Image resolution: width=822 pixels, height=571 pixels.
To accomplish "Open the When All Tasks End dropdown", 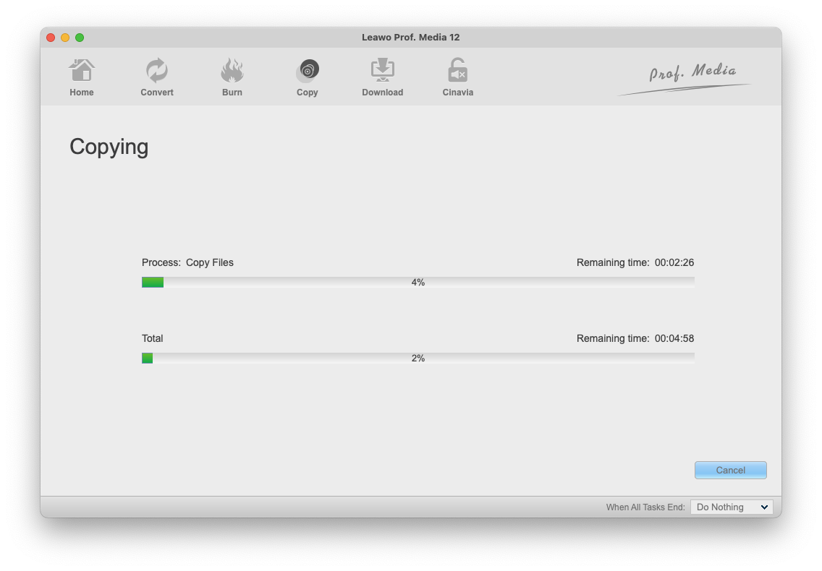I will [732, 507].
